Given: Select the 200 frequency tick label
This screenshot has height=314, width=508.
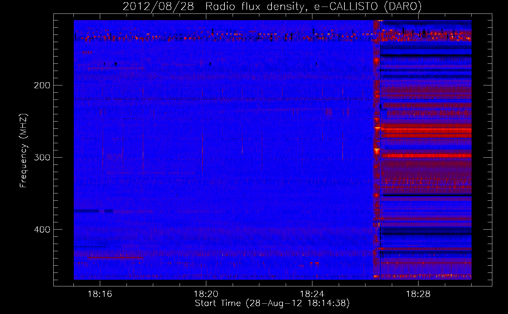Looking at the screenshot, I should pos(42,85).
